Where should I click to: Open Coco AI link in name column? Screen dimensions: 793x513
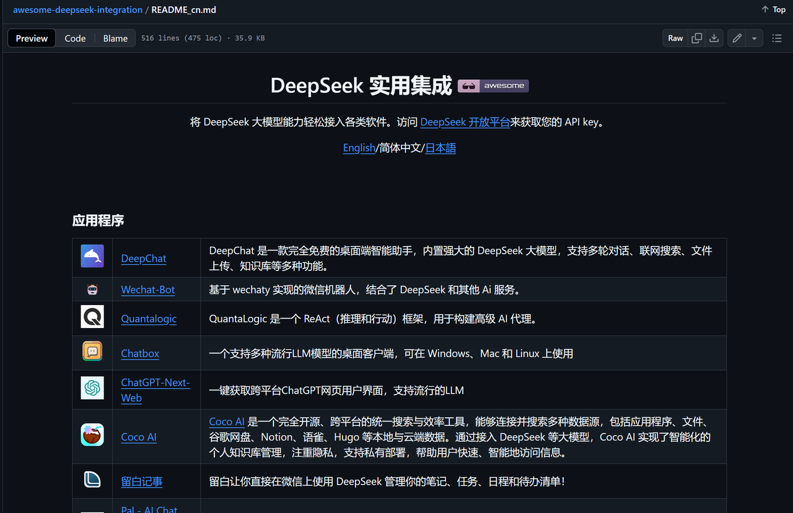pos(139,437)
